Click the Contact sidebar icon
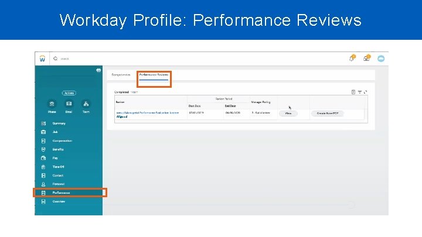The image size is (422, 237). coord(43,176)
